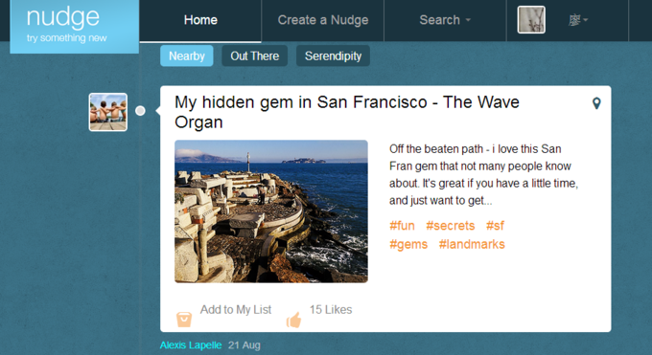Open the #secrets hashtag
Image resolution: width=652 pixels, height=355 pixels.
(x=451, y=226)
